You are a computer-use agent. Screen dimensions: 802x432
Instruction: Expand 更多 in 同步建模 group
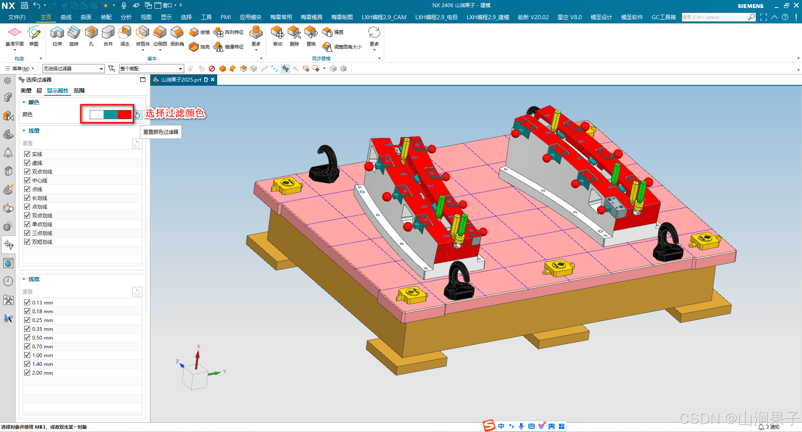(x=374, y=38)
